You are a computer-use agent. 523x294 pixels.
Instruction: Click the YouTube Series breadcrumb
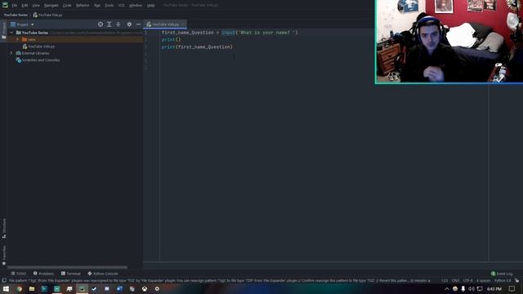(x=16, y=15)
